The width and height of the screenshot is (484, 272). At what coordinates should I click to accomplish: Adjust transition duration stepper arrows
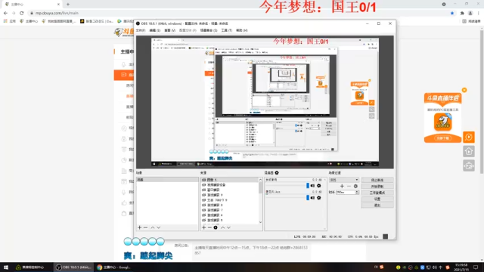357,192
